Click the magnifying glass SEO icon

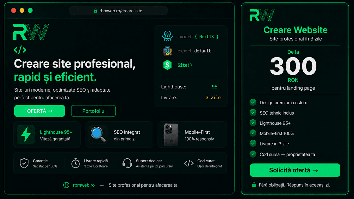pos(98,135)
